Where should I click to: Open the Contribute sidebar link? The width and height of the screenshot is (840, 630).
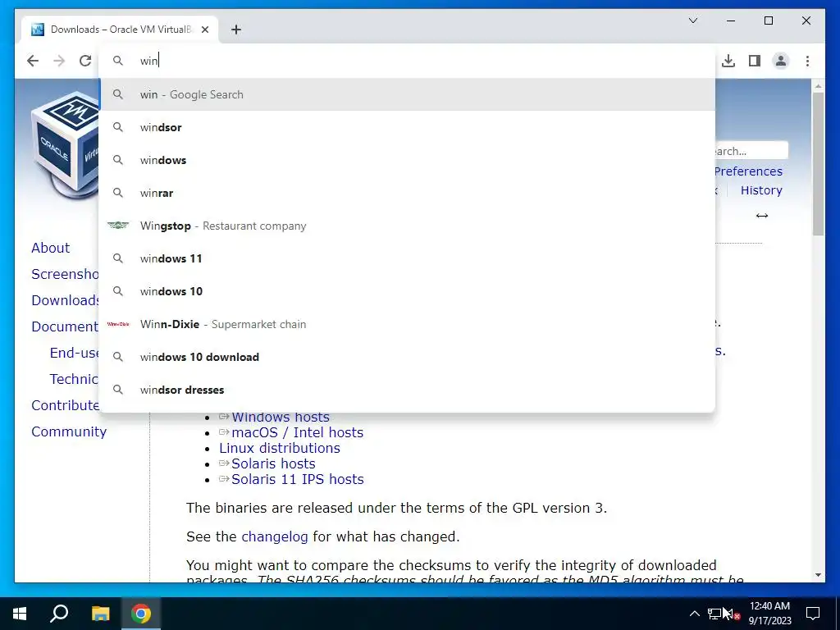(x=66, y=405)
